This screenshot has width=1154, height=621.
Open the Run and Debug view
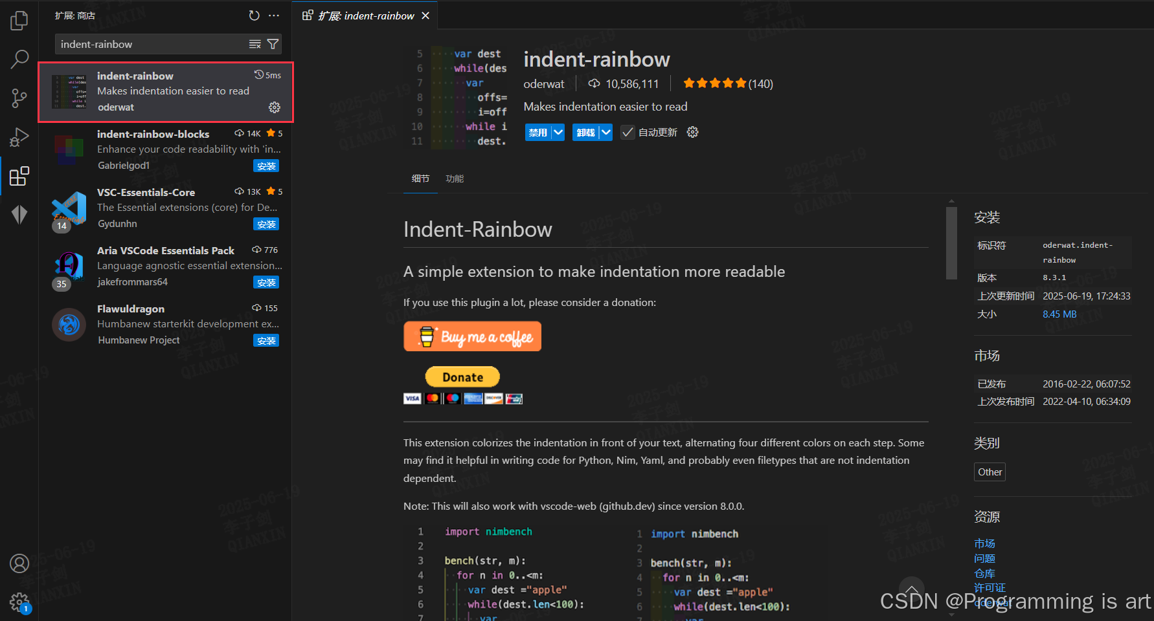[x=19, y=137]
